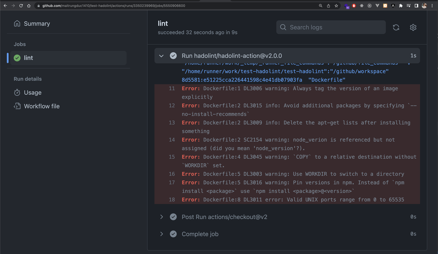The width and height of the screenshot is (438, 254).
Task: Open the log settings gear icon
Action: [413, 27]
